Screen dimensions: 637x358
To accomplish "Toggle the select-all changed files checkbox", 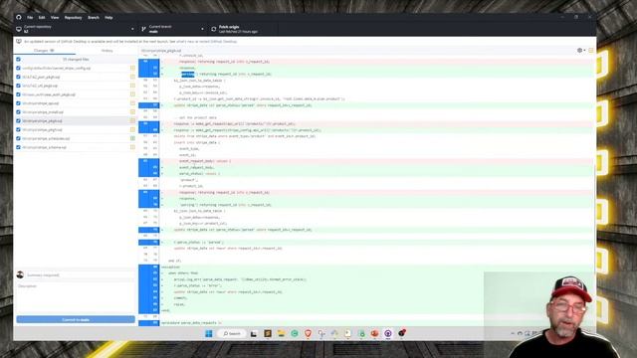I will (x=18, y=60).
